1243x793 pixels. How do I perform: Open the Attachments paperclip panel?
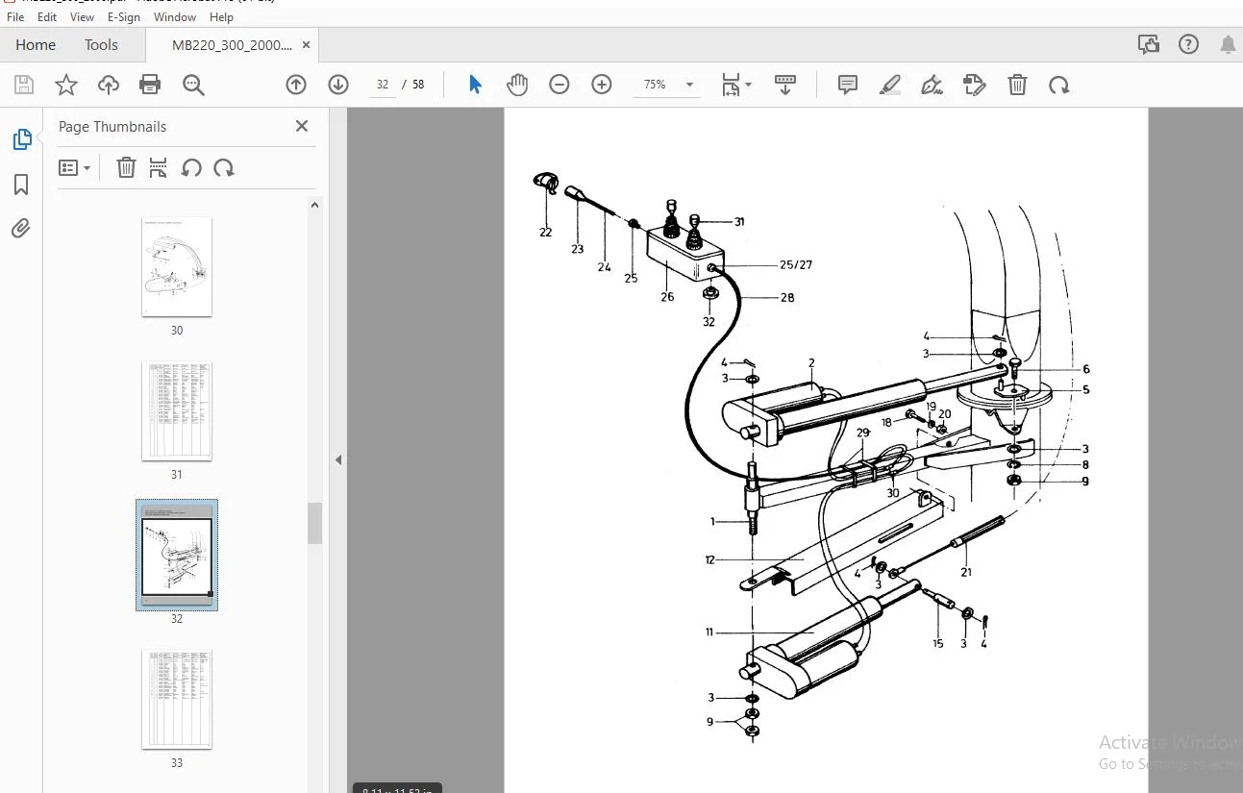tap(21, 228)
